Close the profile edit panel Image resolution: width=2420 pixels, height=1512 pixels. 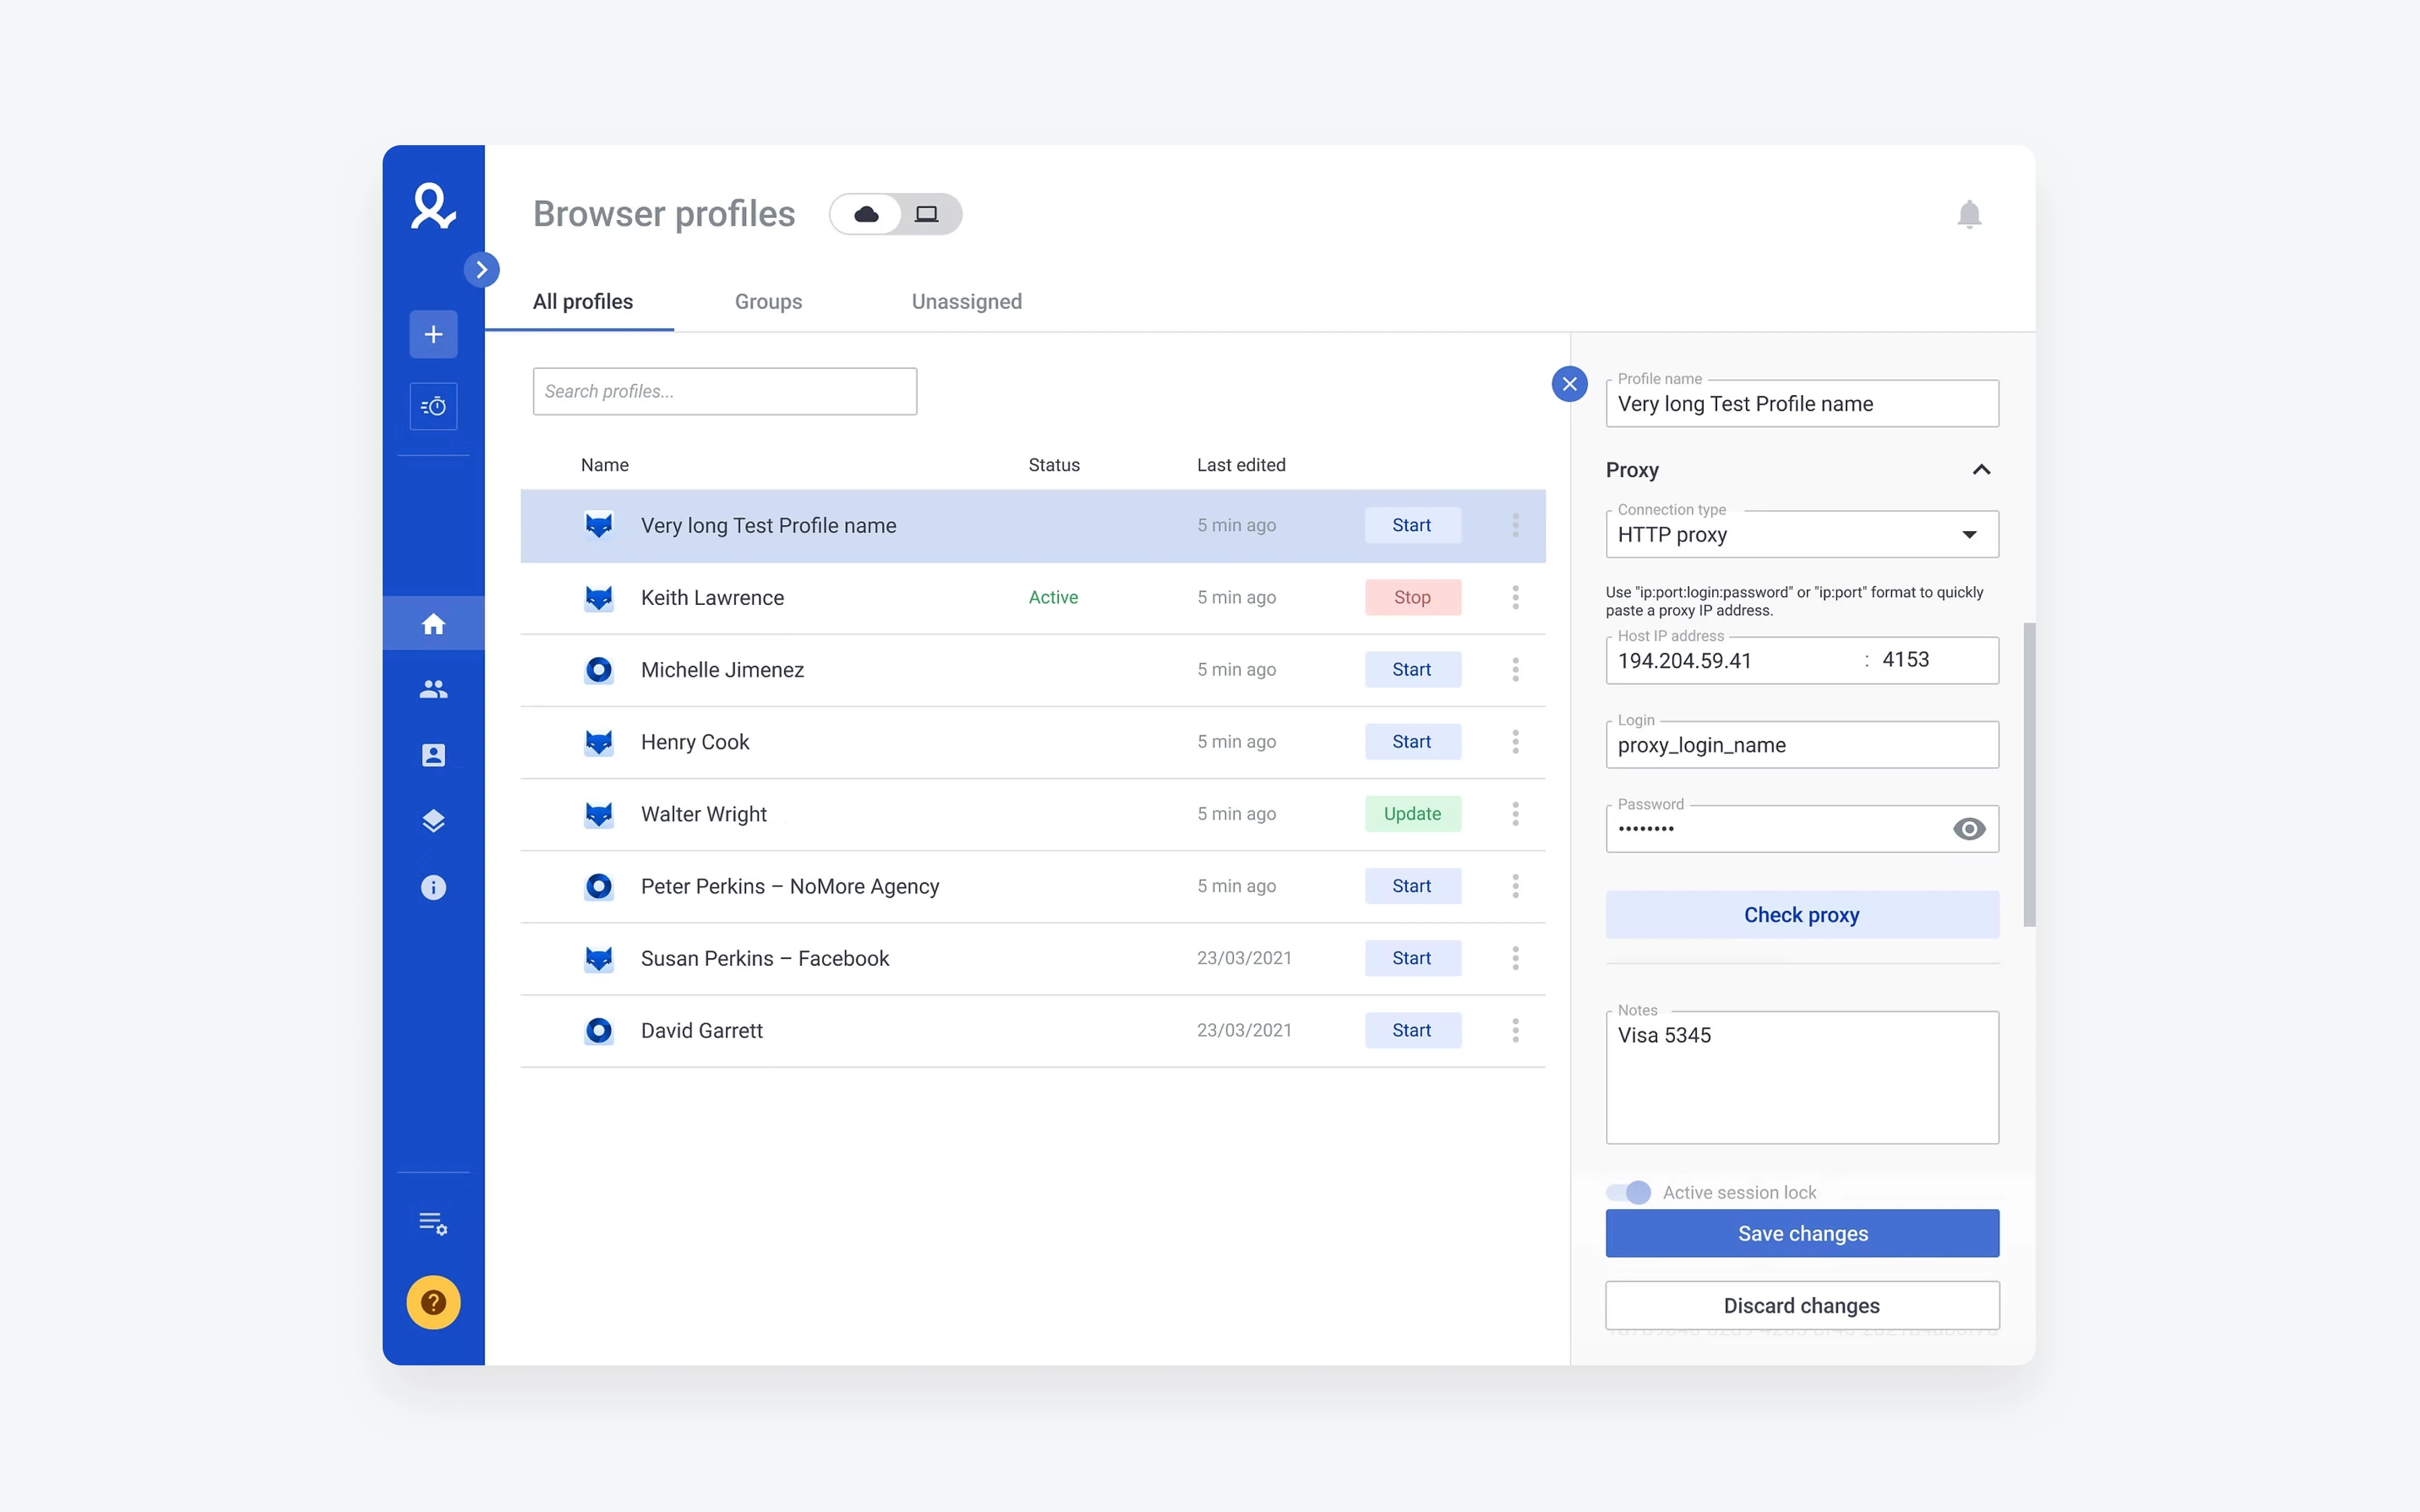point(1569,384)
